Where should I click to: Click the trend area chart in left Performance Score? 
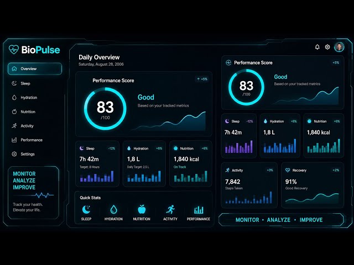point(168,121)
